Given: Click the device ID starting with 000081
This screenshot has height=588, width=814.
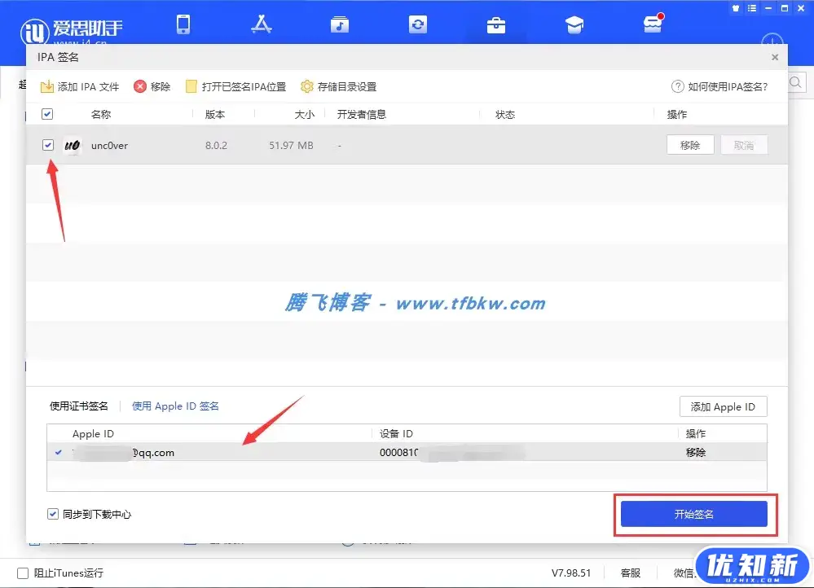Looking at the screenshot, I should pyautogui.click(x=451, y=453).
